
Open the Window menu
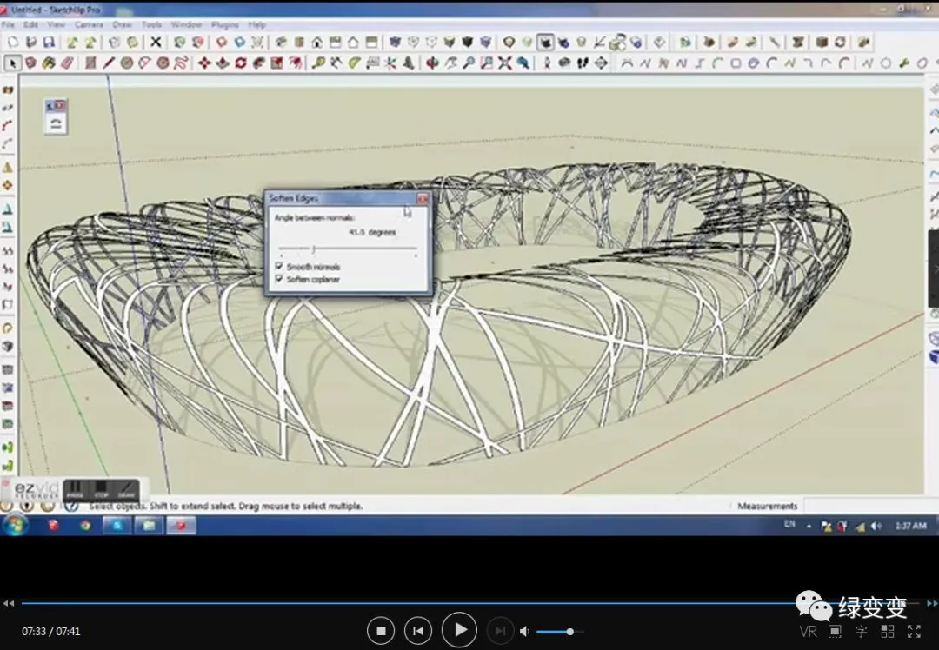(x=186, y=25)
